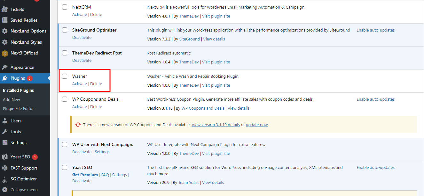The image size is (424, 196).
Task: Open Next3 Offload via its badge icon
Action: click(x=5, y=53)
